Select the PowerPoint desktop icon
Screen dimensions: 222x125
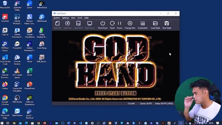[x=29, y=85]
